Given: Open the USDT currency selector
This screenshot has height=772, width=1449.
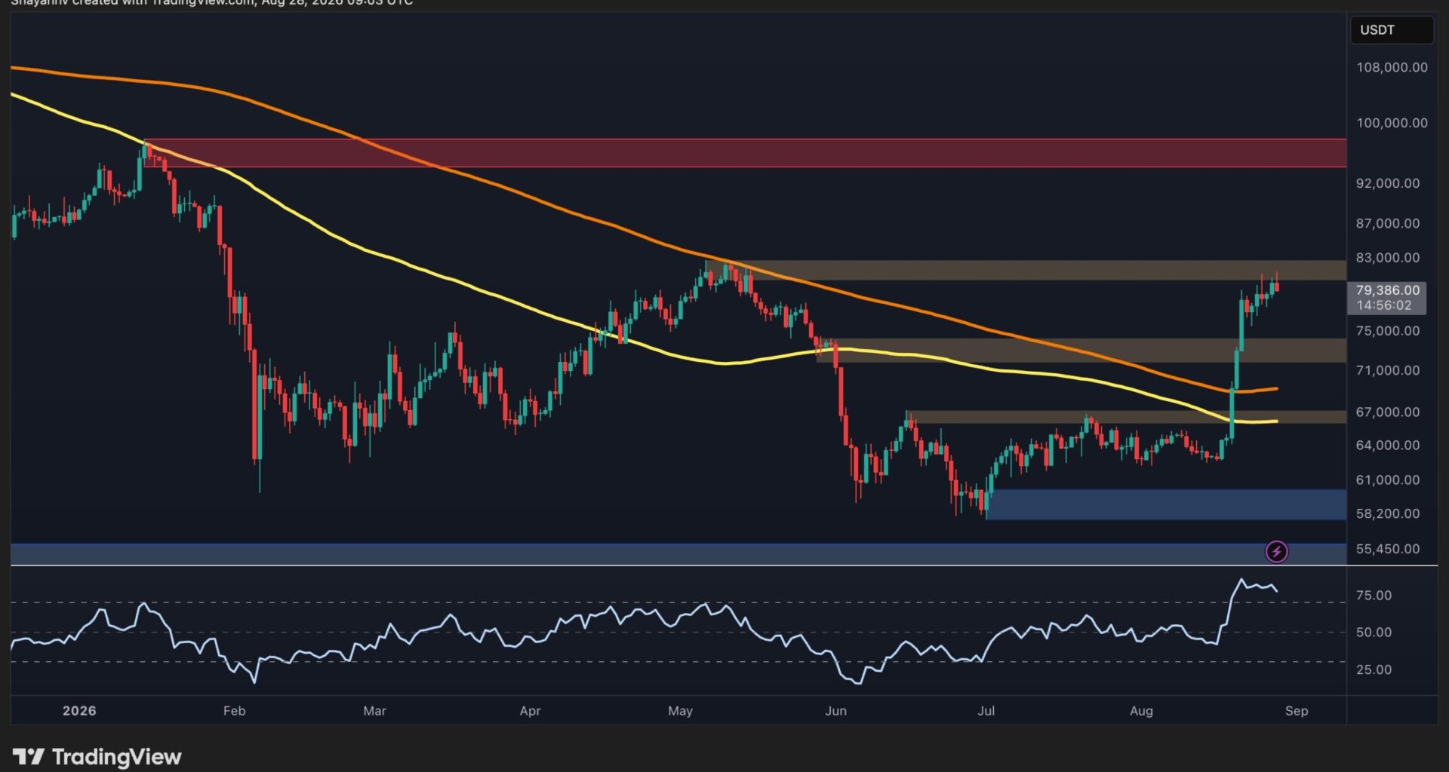Looking at the screenshot, I should click(1391, 30).
